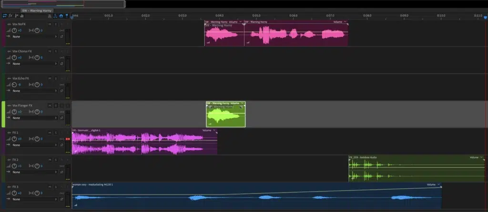
Task: Select the pink FX 1 music clip
Action: coord(144,142)
